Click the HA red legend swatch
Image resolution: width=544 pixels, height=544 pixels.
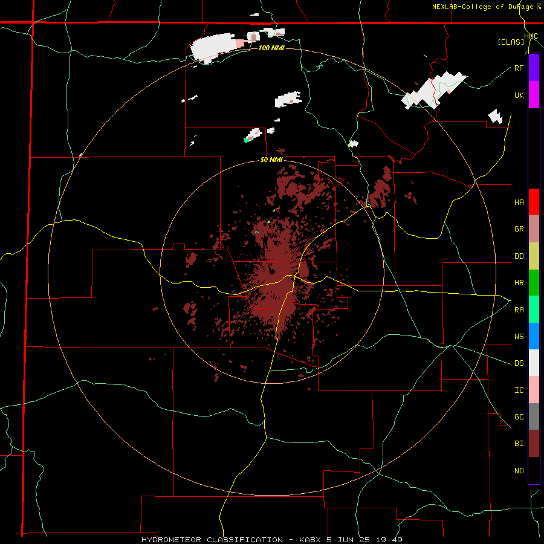click(x=534, y=202)
